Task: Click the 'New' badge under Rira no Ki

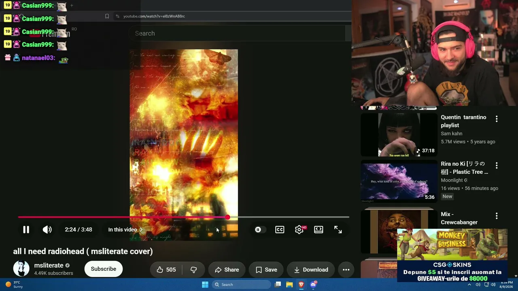Action: tap(447, 196)
